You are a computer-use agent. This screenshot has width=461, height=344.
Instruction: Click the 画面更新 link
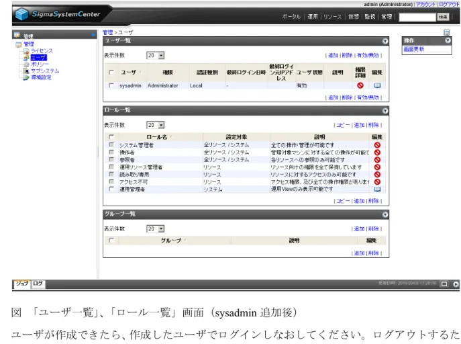413,49
